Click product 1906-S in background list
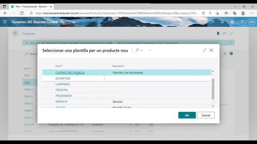The height and width of the screenshot is (144, 257). tap(28, 104)
